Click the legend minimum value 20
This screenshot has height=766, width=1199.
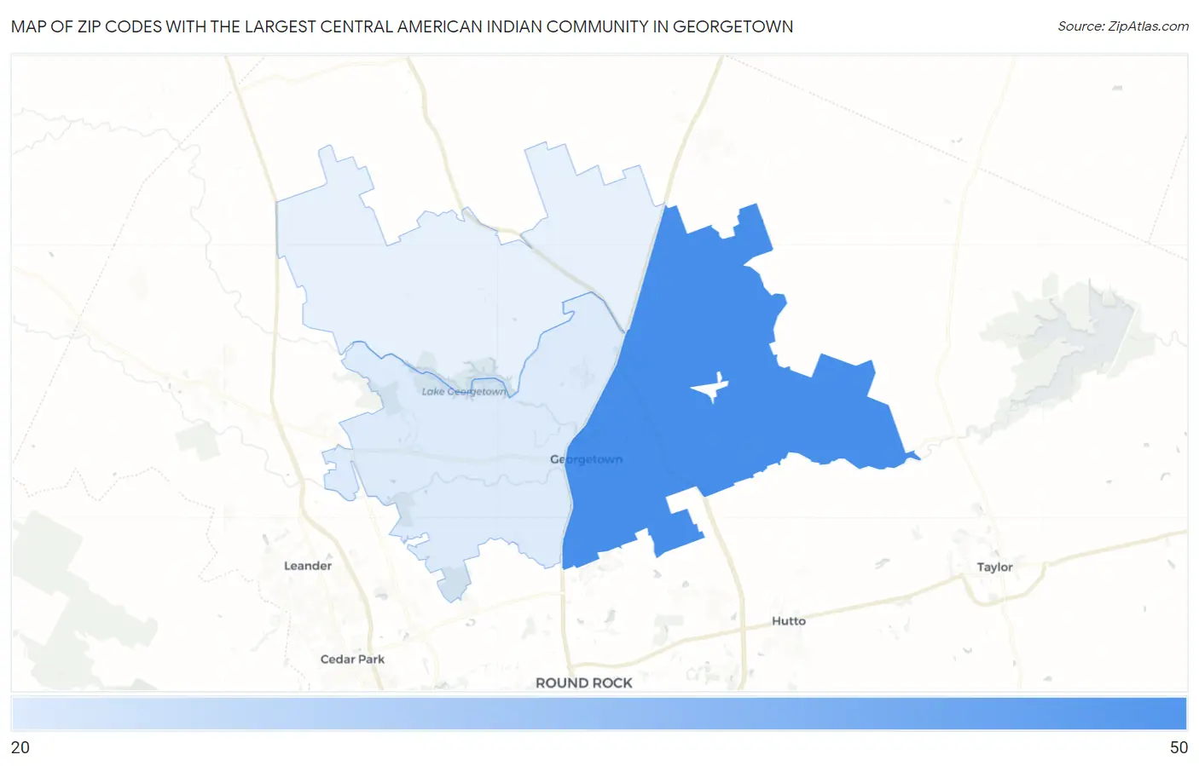20,747
